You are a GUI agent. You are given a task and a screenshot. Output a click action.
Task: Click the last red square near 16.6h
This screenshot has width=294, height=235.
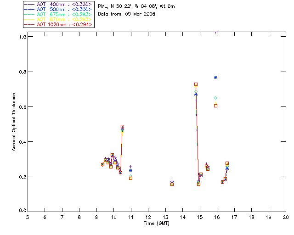tap(227, 163)
